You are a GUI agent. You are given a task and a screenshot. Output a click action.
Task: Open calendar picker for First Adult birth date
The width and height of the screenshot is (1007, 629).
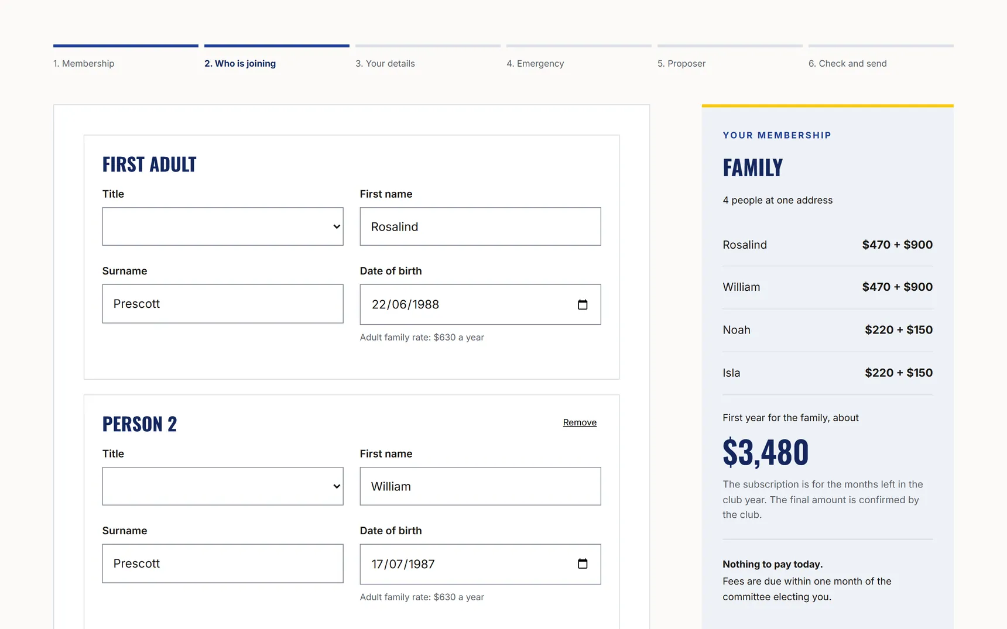[583, 304]
